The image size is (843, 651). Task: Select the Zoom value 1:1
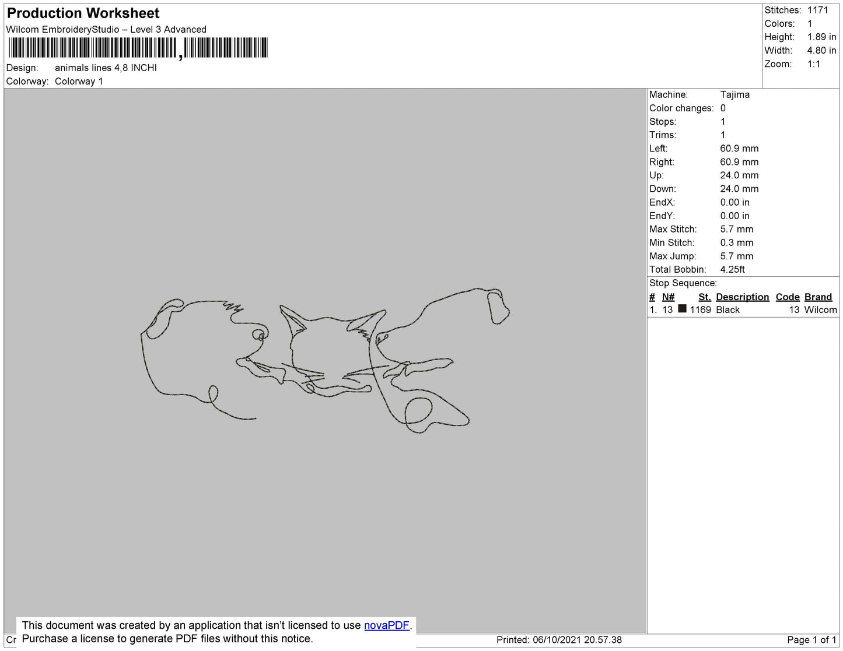tap(814, 64)
